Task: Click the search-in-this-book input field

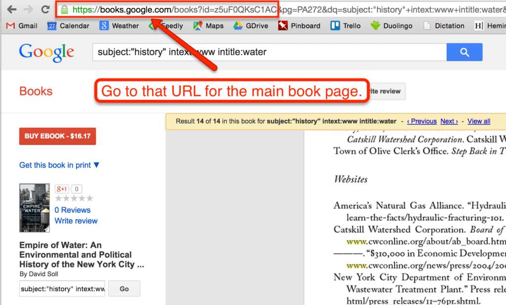Action: [x=62, y=289]
